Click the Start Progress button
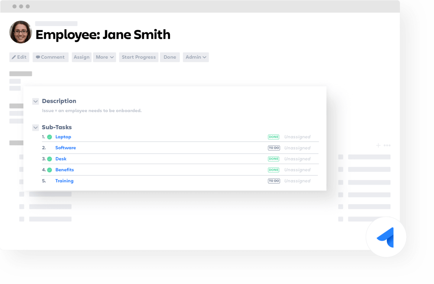The height and width of the screenshot is (284, 434). click(x=138, y=57)
